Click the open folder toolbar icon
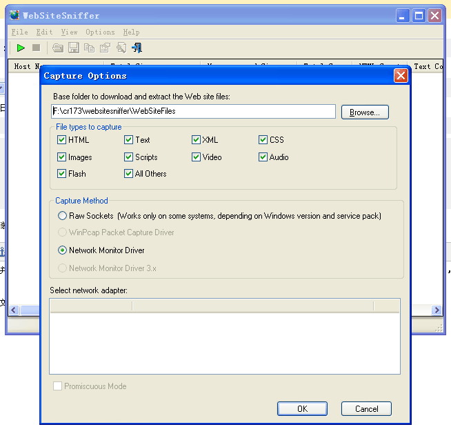The width and height of the screenshot is (451, 427). point(58,48)
